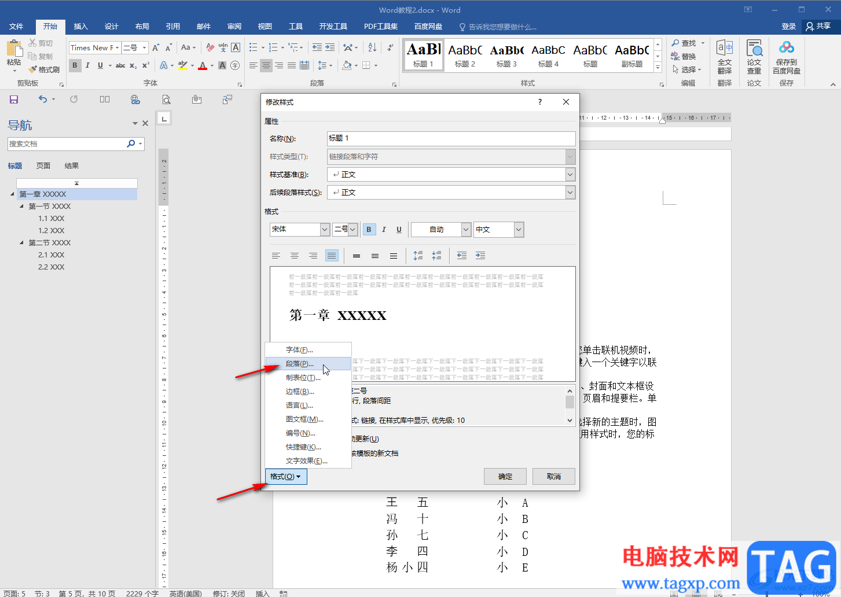
Task: Expand the styles gallery more arrow
Action: (658, 68)
